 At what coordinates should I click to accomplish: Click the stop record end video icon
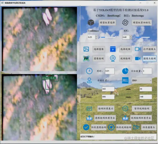click(x=111, y=127)
